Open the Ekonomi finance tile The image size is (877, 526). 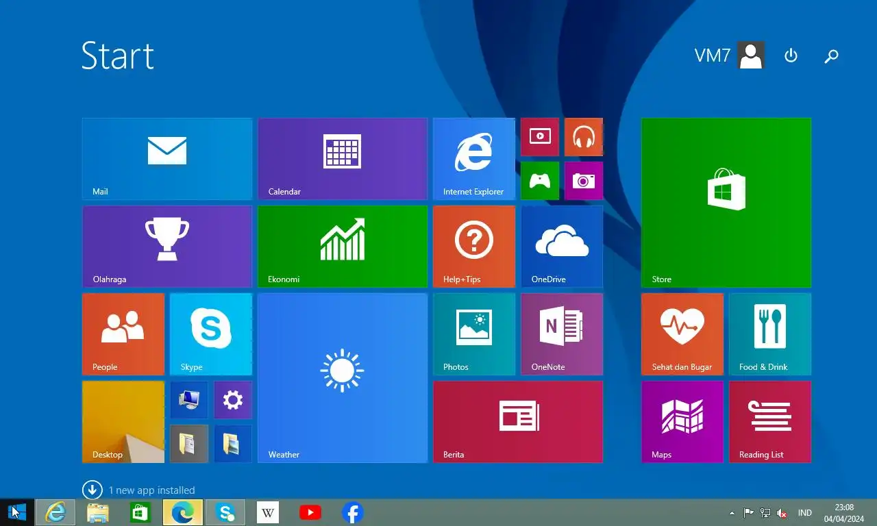343,247
